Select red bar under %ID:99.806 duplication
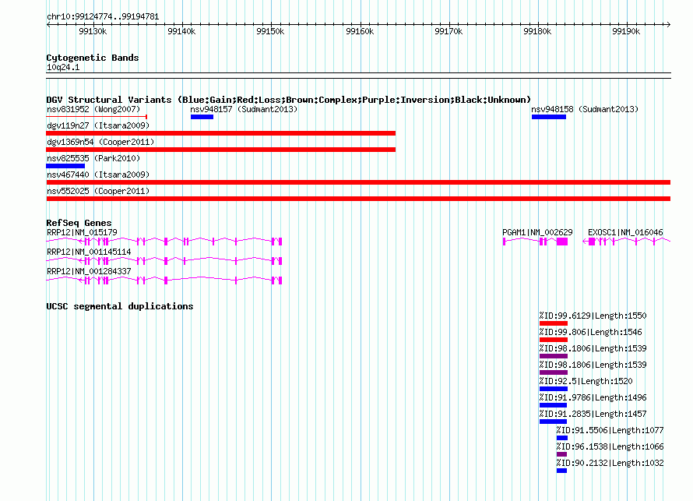Image resolution: width=693 pixels, height=501 pixels. pyautogui.click(x=554, y=340)
